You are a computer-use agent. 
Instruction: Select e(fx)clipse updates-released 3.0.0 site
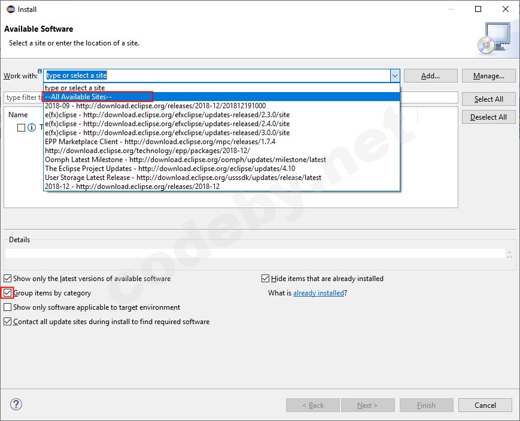pos(221,133)
